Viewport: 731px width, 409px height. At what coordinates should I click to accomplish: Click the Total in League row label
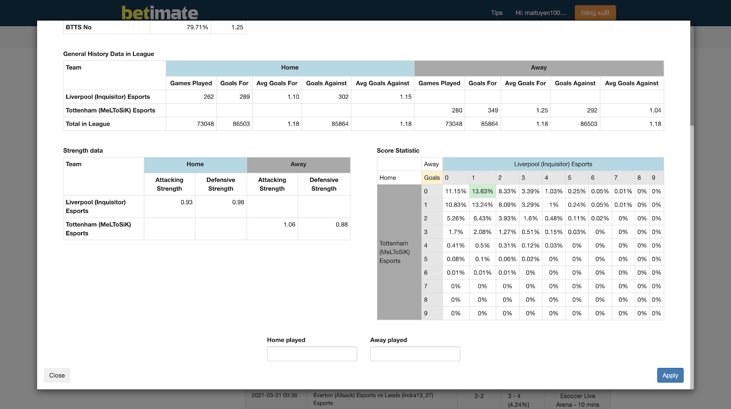pyautogui.click(x=88, y=124)
